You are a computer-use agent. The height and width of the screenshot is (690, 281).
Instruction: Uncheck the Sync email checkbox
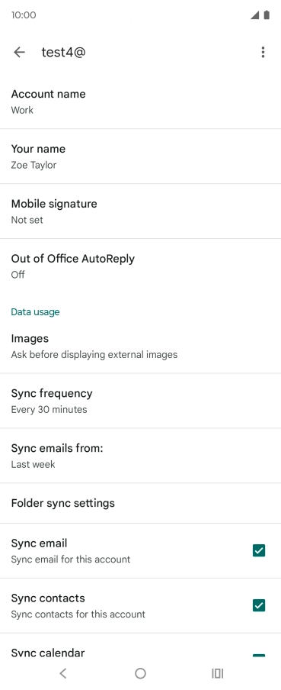[259, 550]
